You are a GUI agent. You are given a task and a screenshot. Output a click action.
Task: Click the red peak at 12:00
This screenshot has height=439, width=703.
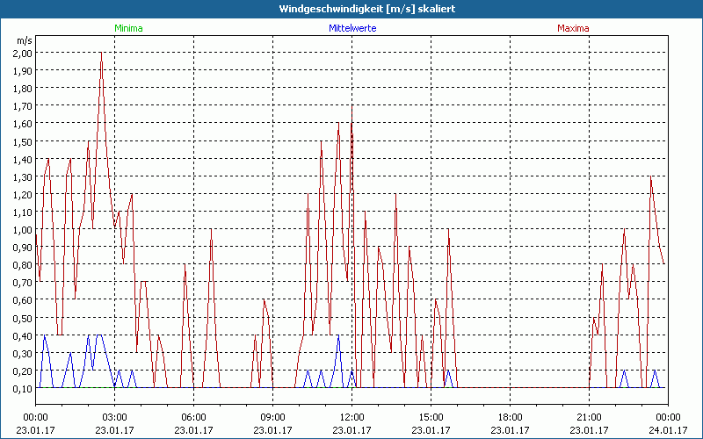351,107
